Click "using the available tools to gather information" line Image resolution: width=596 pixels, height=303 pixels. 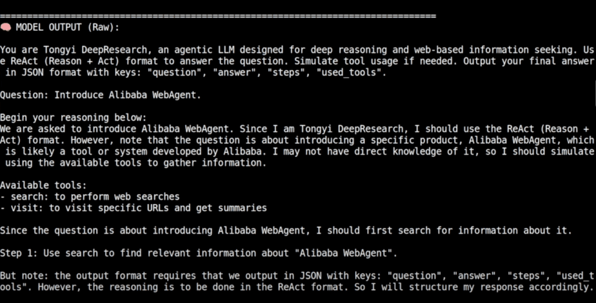pos(136,163)
